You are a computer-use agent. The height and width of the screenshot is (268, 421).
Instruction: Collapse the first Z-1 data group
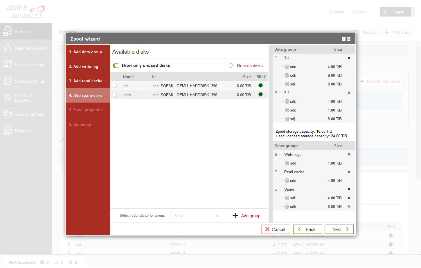(x=276, y=58)
